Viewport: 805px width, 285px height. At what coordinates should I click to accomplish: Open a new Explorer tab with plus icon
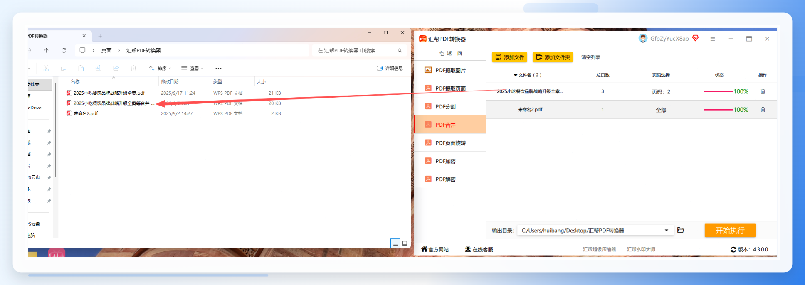click(x=100, y=36)
